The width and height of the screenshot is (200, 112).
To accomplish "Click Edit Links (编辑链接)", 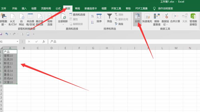I will point(76,24).
